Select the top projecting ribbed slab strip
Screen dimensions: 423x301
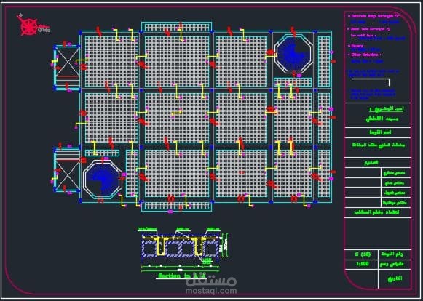pos(177,27)
